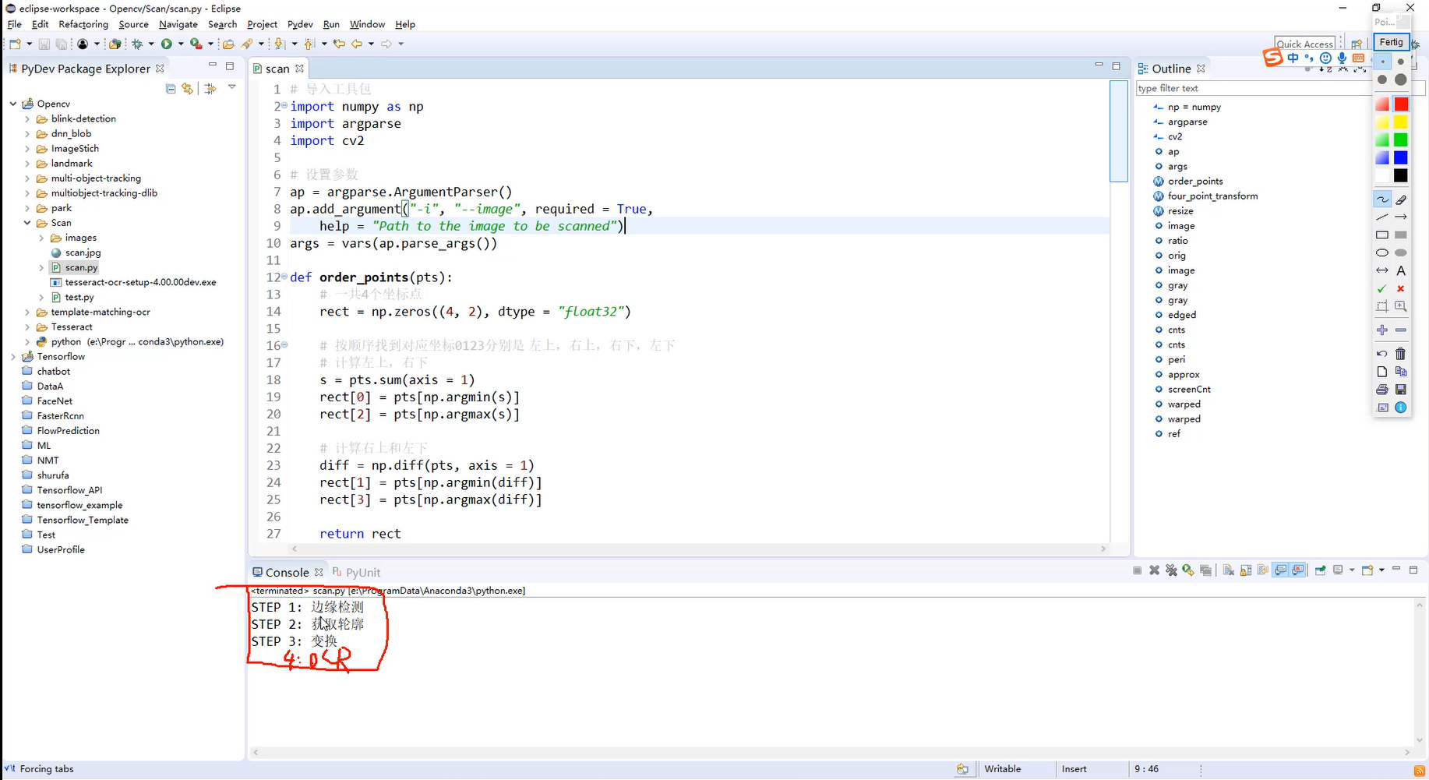Select the text 'A' tool in palette
The height and width of the screenshot is (780, 1429).
(x=1401, y=270)
